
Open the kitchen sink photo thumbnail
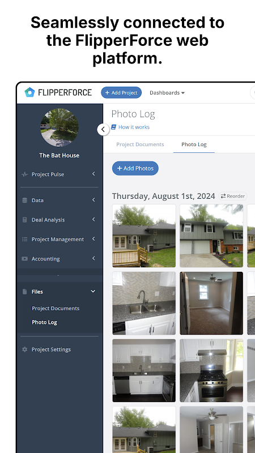(144, 303)
